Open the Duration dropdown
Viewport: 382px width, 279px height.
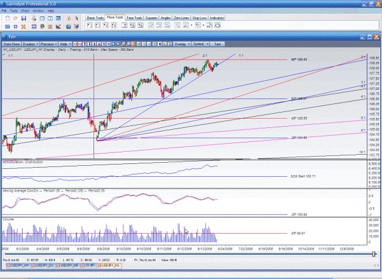point(31,44)
